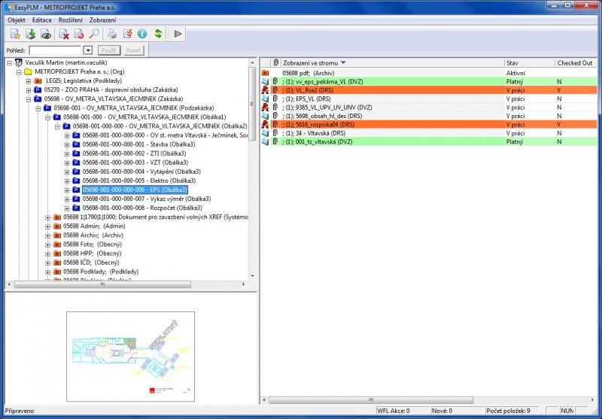Click the orange icon of LEGIS Legislativa

pyautogui.click(x=38, y=80)
